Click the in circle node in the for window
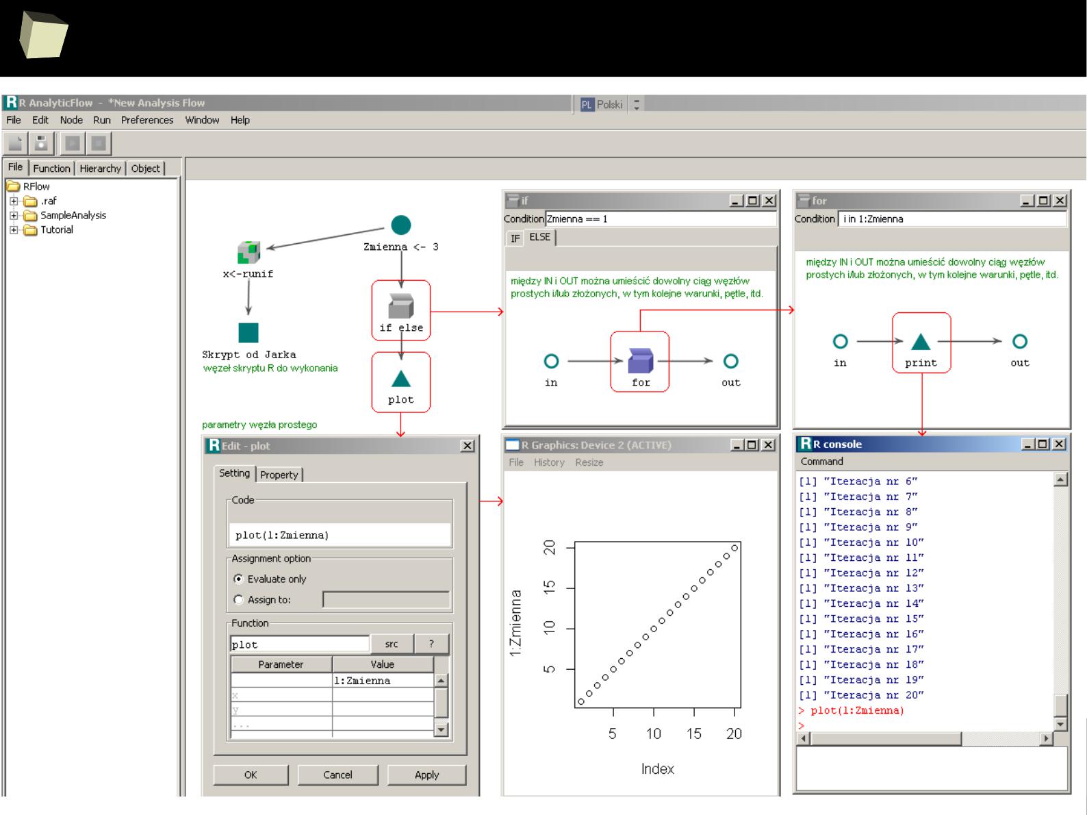This screenshot has width=1087, height=815. (841, 341)
